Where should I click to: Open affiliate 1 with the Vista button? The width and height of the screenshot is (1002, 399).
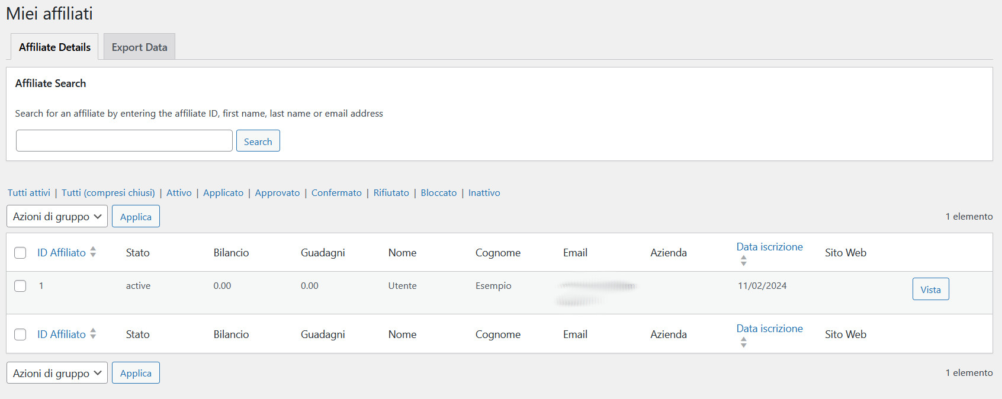point(930,289)
